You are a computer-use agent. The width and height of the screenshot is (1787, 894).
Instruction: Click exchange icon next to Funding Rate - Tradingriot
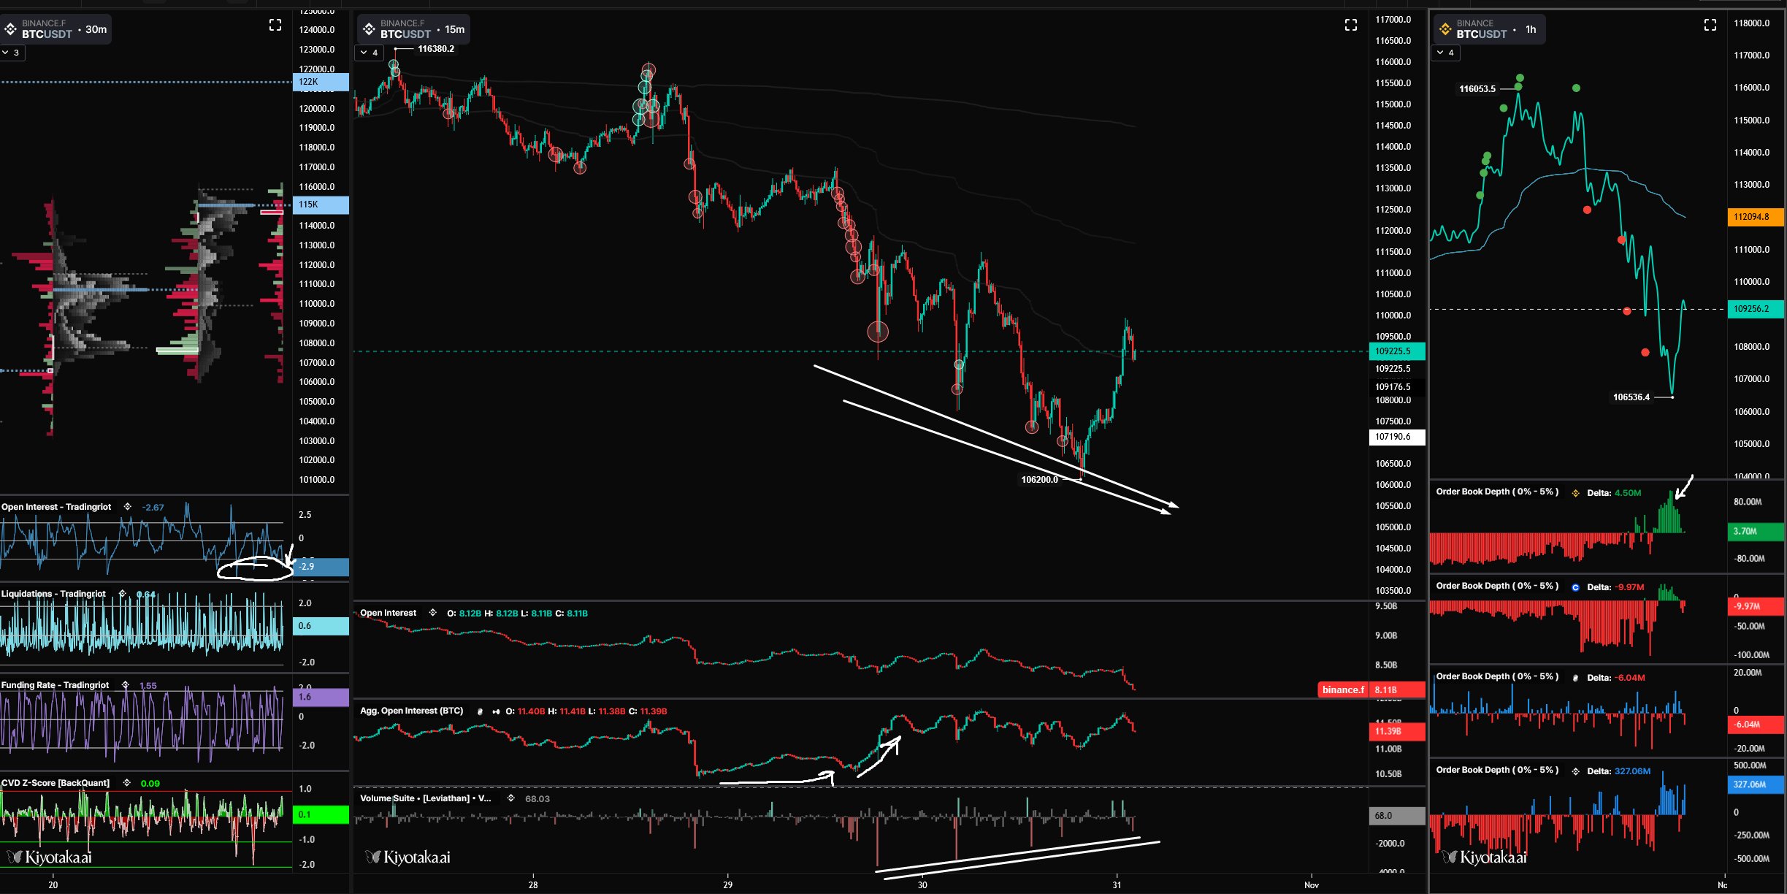[126, 685]
